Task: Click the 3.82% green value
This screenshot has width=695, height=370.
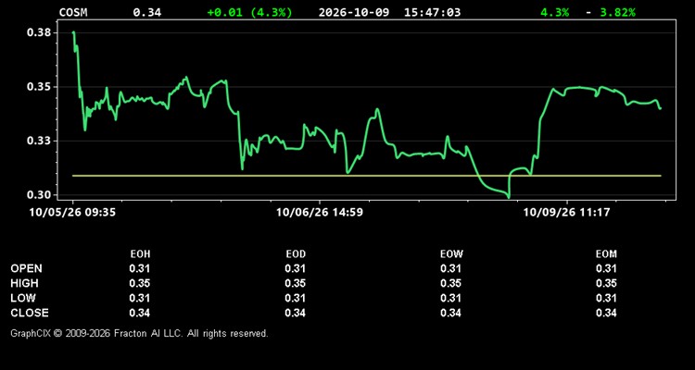Action: [x=618, y=12]
